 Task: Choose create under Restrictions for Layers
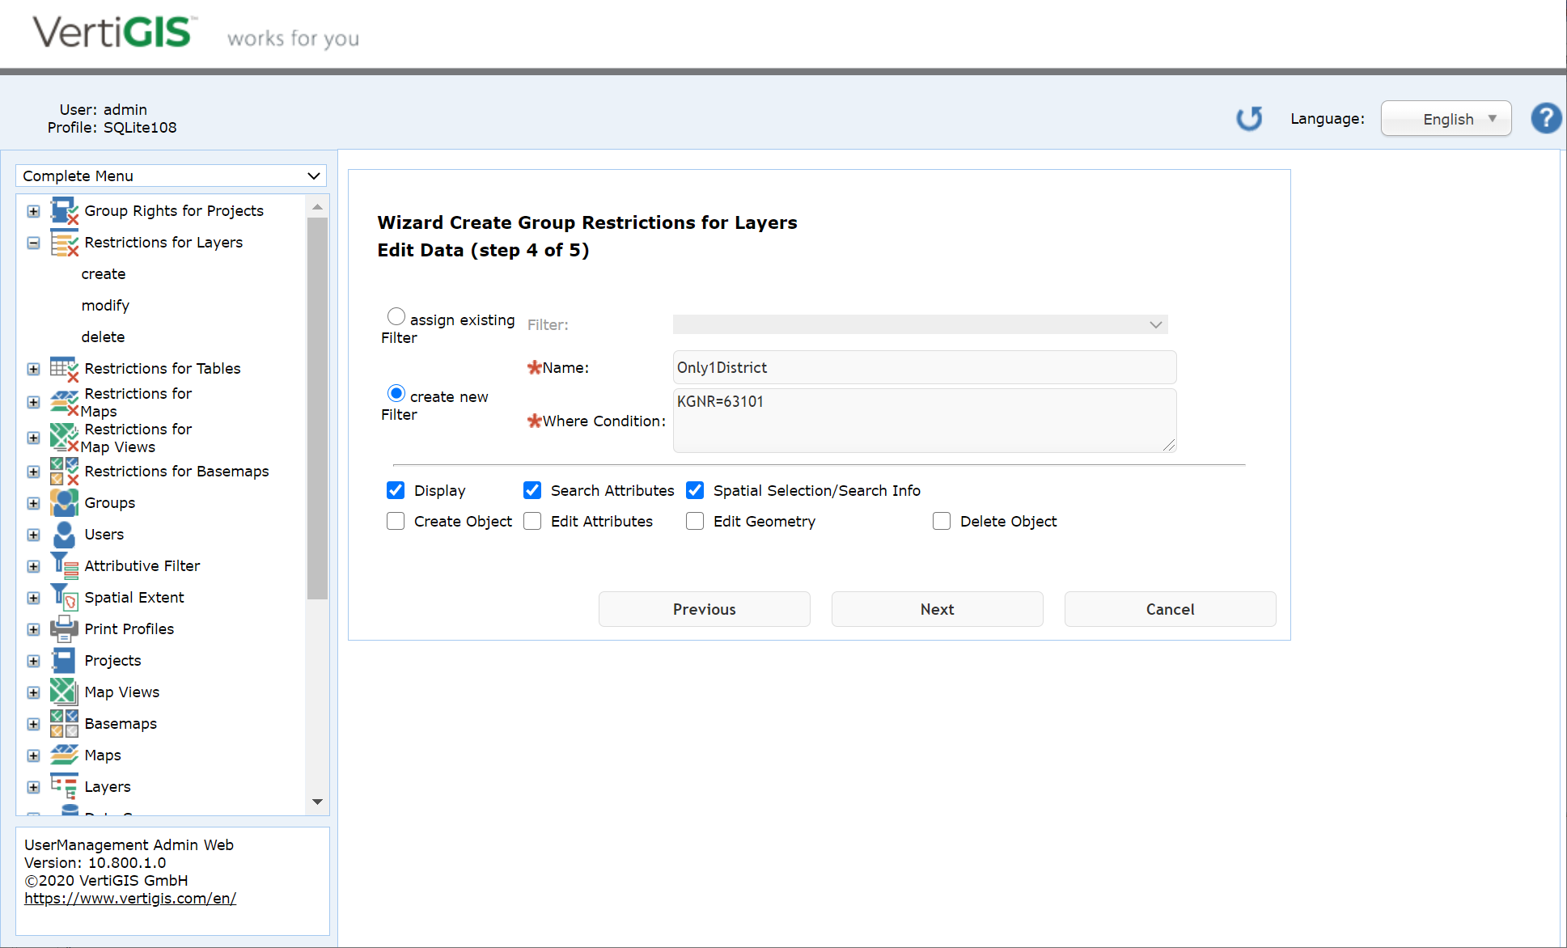[x=104, y=273]
